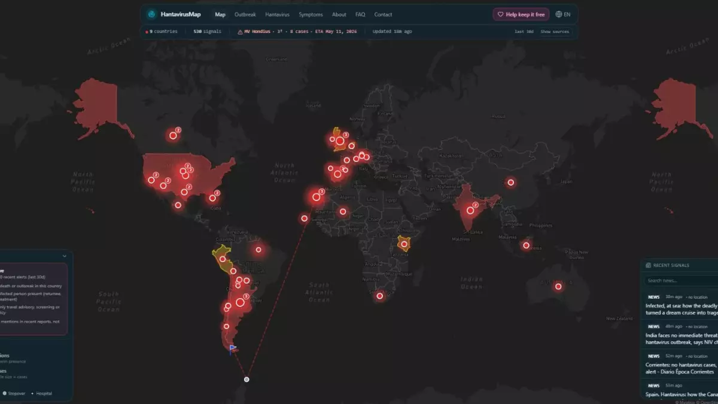This screenshot has width=718, height=404.
Task: Focus the Search news input field
Action: coord(681,280)
